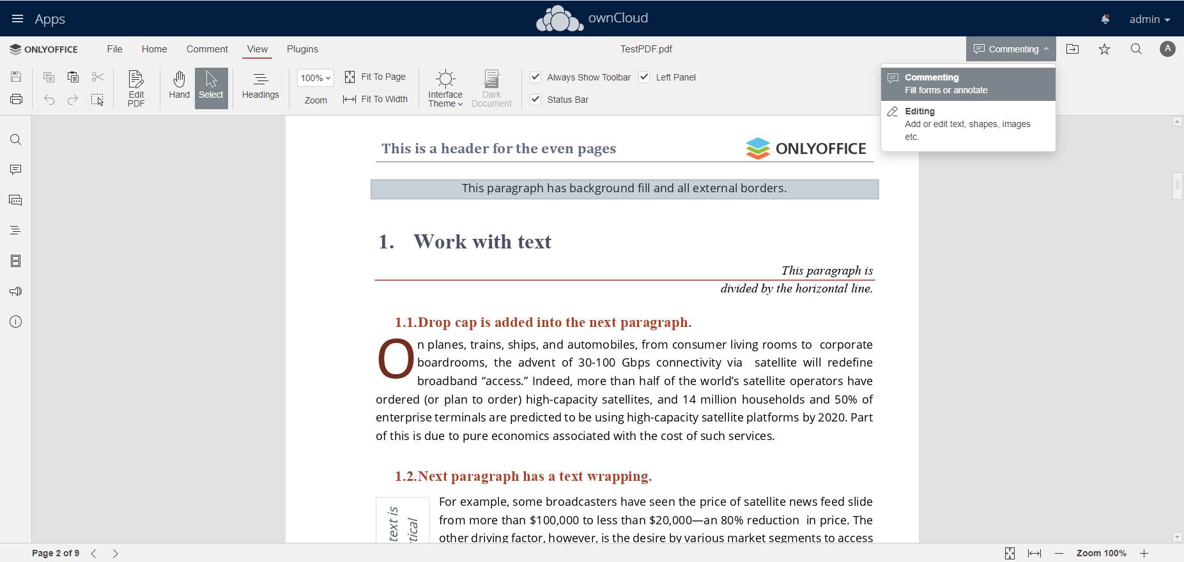Screen dimensions: 1184x562
Task: Zoom out with the minus button
Action: (x=1059, y=553)
